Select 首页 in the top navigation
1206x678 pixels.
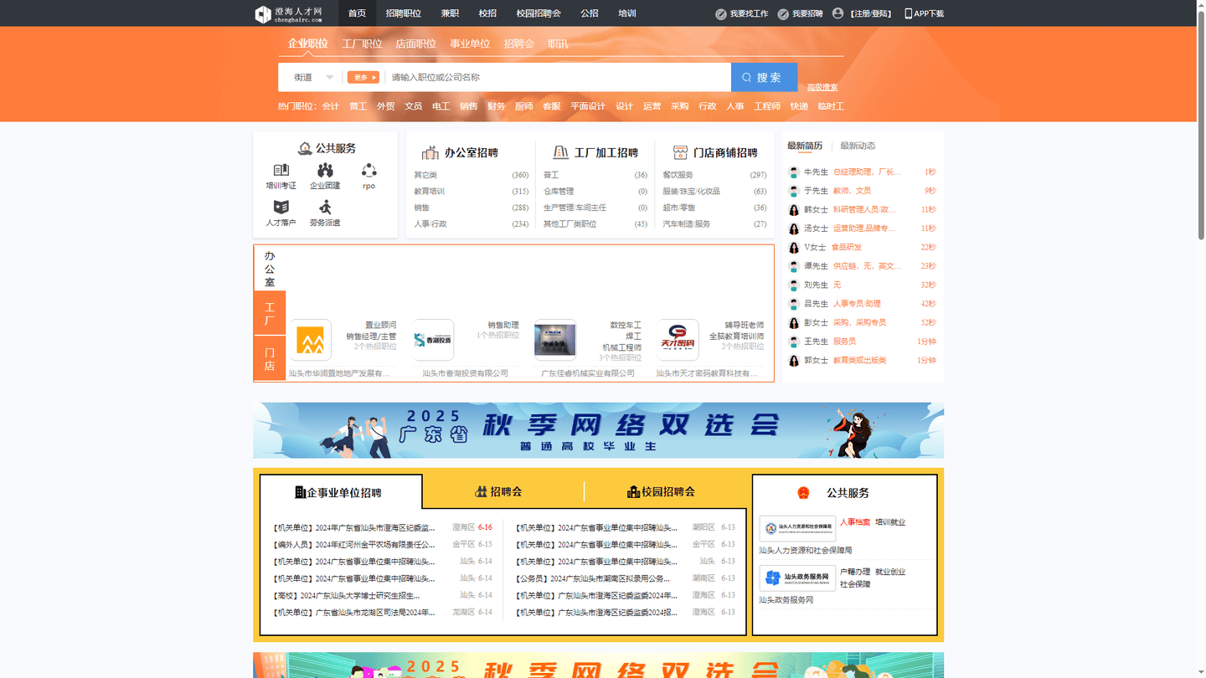click(357, 13)
